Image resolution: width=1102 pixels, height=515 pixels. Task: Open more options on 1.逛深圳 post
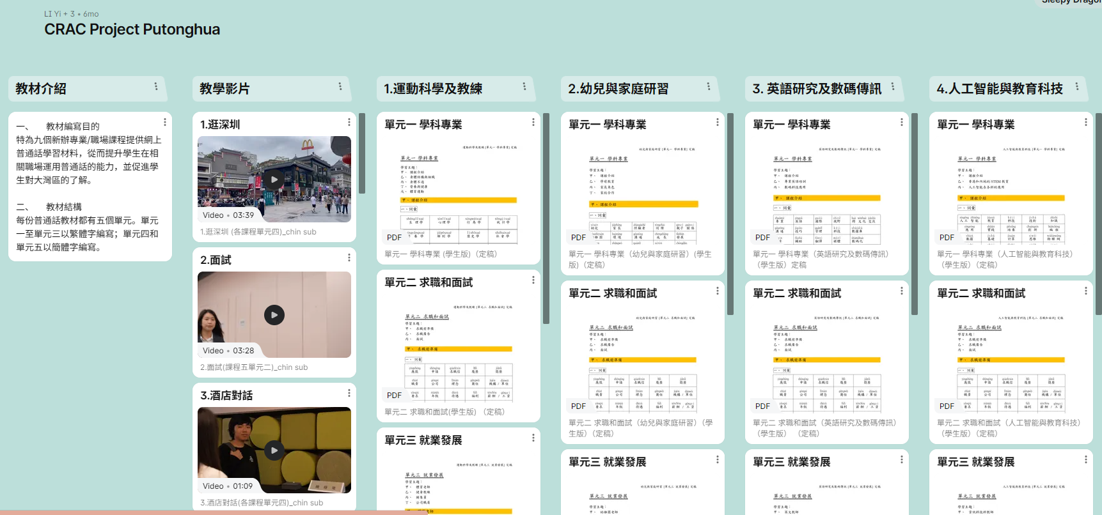(349, 122)
